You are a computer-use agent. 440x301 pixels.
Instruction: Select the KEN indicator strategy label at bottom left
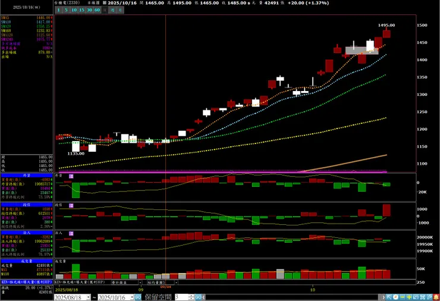click(27, 282)
